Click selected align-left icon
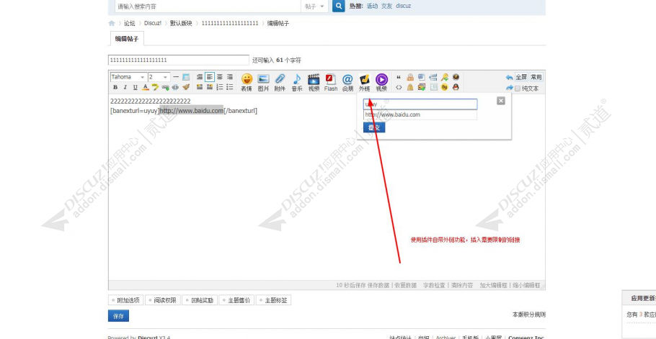This screenshot has height=339, width=656. click(210, 77)
